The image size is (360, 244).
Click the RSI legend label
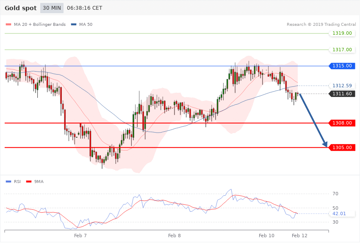click(x=17, y=182)
